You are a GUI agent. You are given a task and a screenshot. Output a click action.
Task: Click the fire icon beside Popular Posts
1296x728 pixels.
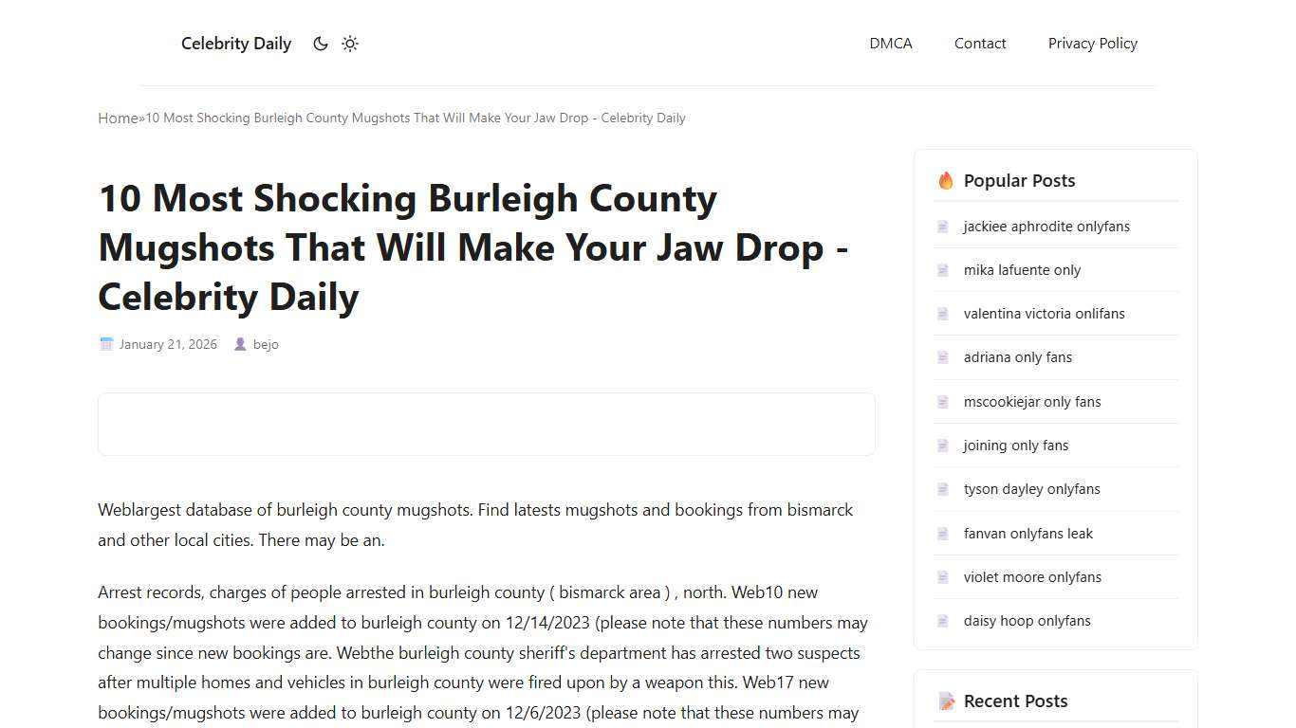(x=945, y=180)
